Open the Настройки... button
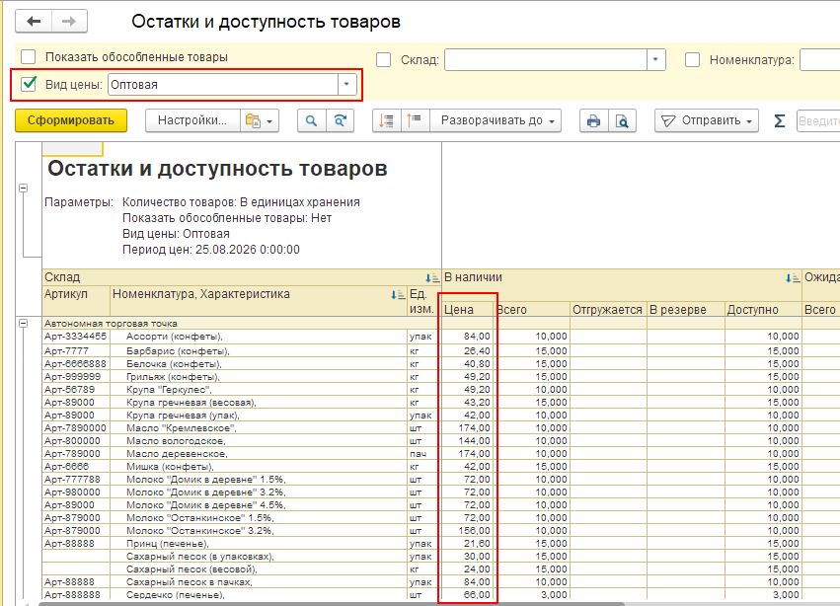 point(192,120)
